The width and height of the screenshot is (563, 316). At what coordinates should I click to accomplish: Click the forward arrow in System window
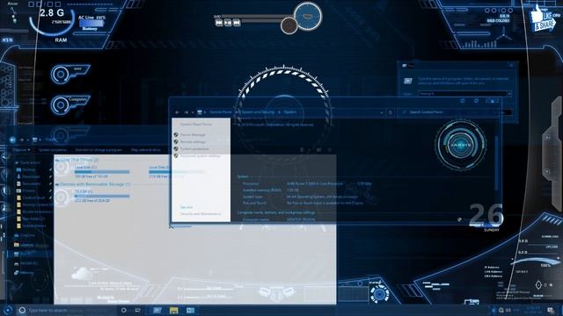pyautogui.click(x=186, y=112)
